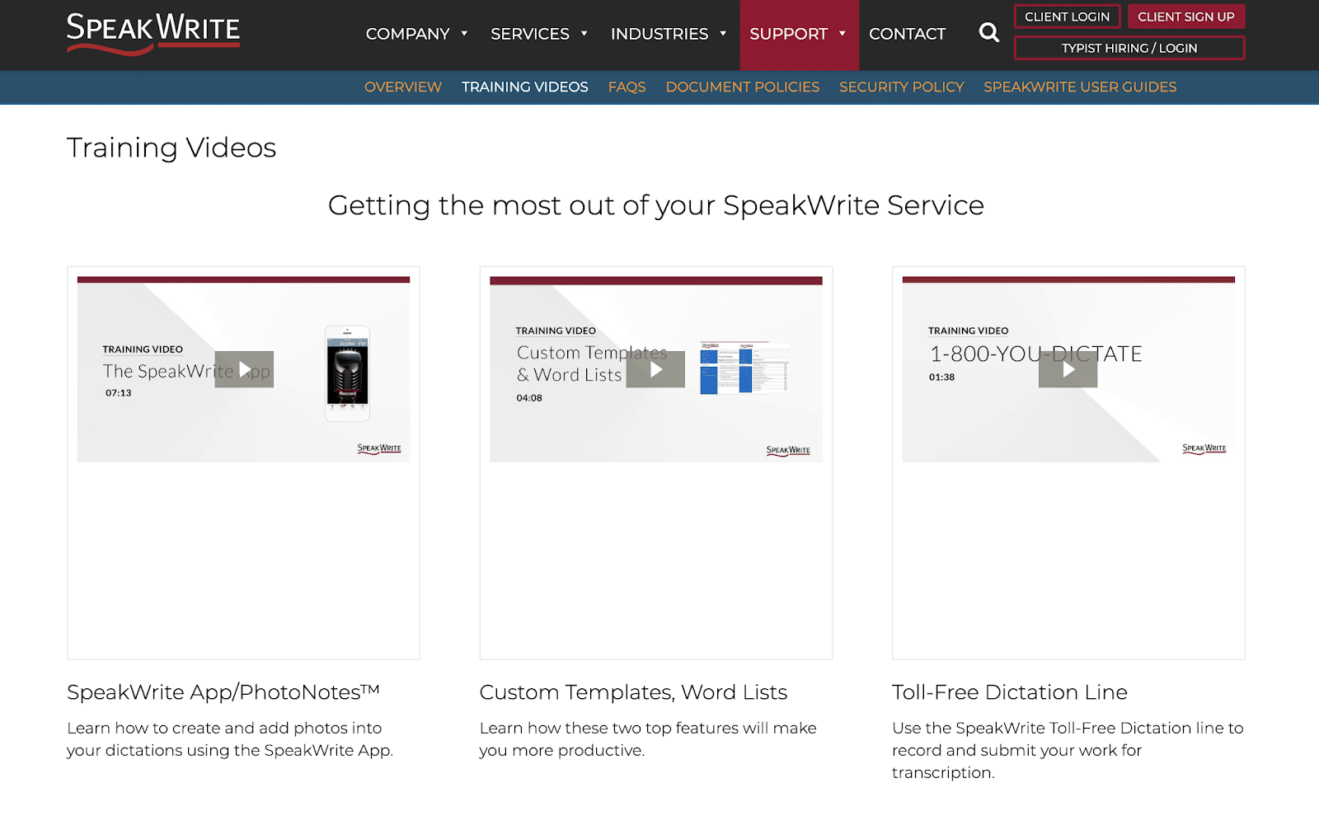
Task: Select the Training Videos sub-tab
Action: [x=525, y=87]
